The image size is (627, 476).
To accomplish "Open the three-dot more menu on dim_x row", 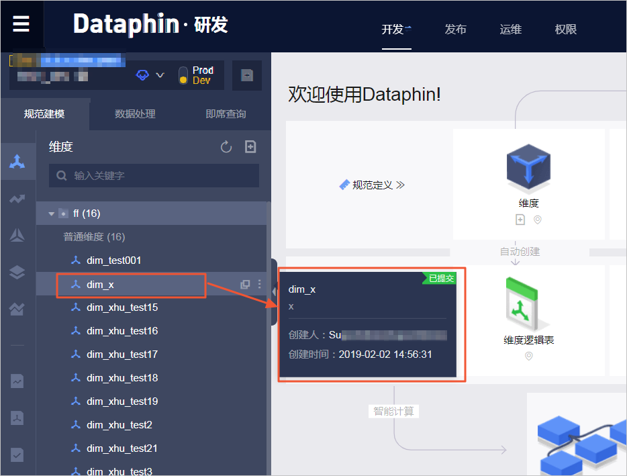I will (260, 284).
